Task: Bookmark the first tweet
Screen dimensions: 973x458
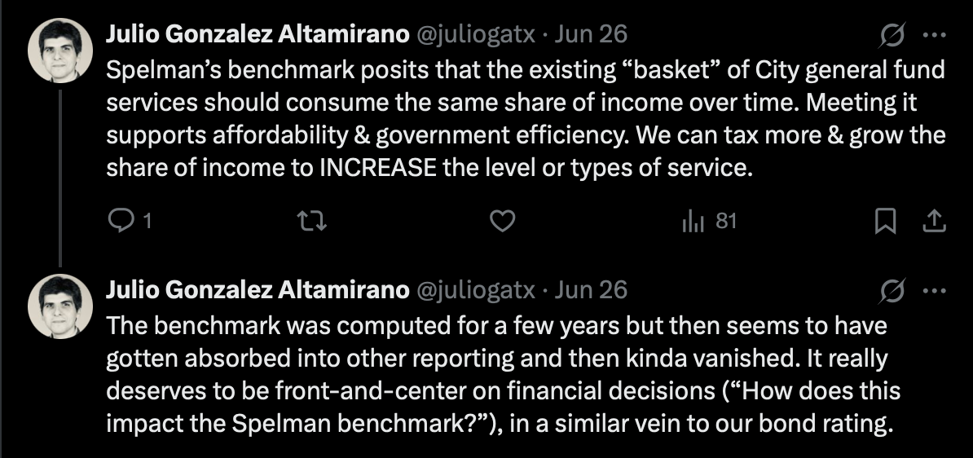Action: pyautogui.click(x=885, y=221)
